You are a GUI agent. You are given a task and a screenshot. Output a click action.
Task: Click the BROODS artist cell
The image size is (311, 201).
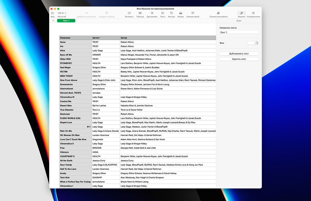pyautogui.click(x=106, y=148)
